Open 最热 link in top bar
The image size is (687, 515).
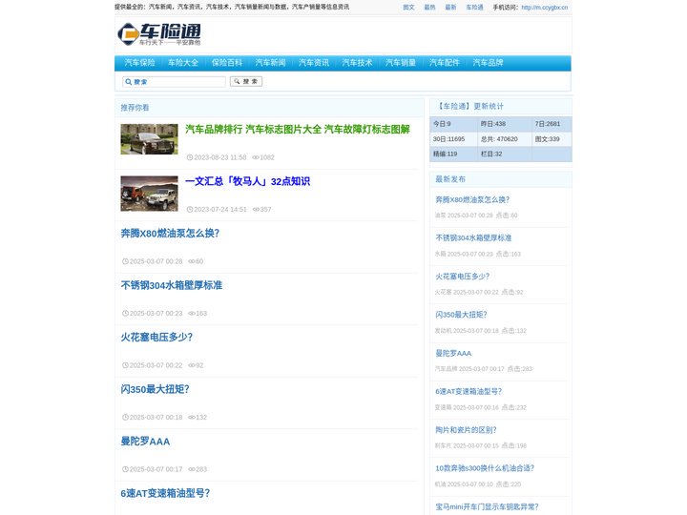[x=429, y=8]
